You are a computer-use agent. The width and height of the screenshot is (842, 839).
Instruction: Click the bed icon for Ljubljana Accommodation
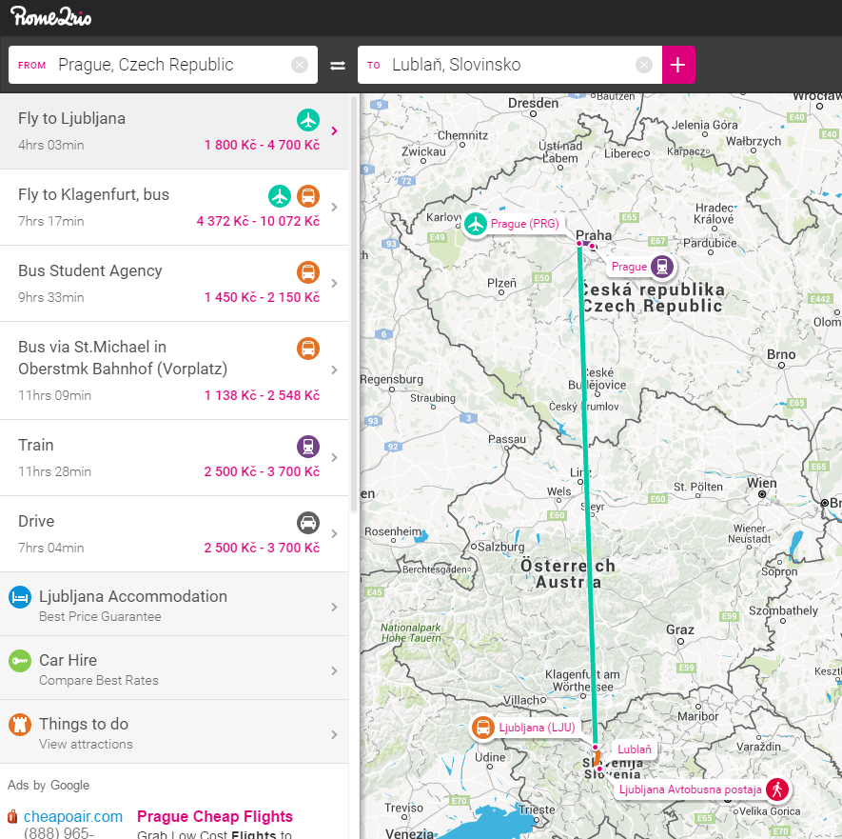20,597
